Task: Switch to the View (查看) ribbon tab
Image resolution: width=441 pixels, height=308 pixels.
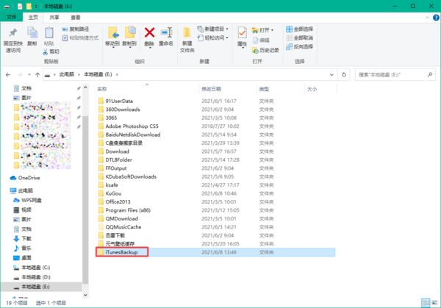Action: [76, 18]
